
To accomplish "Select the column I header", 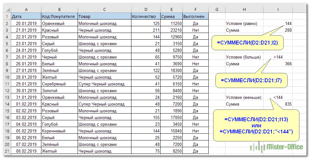I will pos(278,10).
